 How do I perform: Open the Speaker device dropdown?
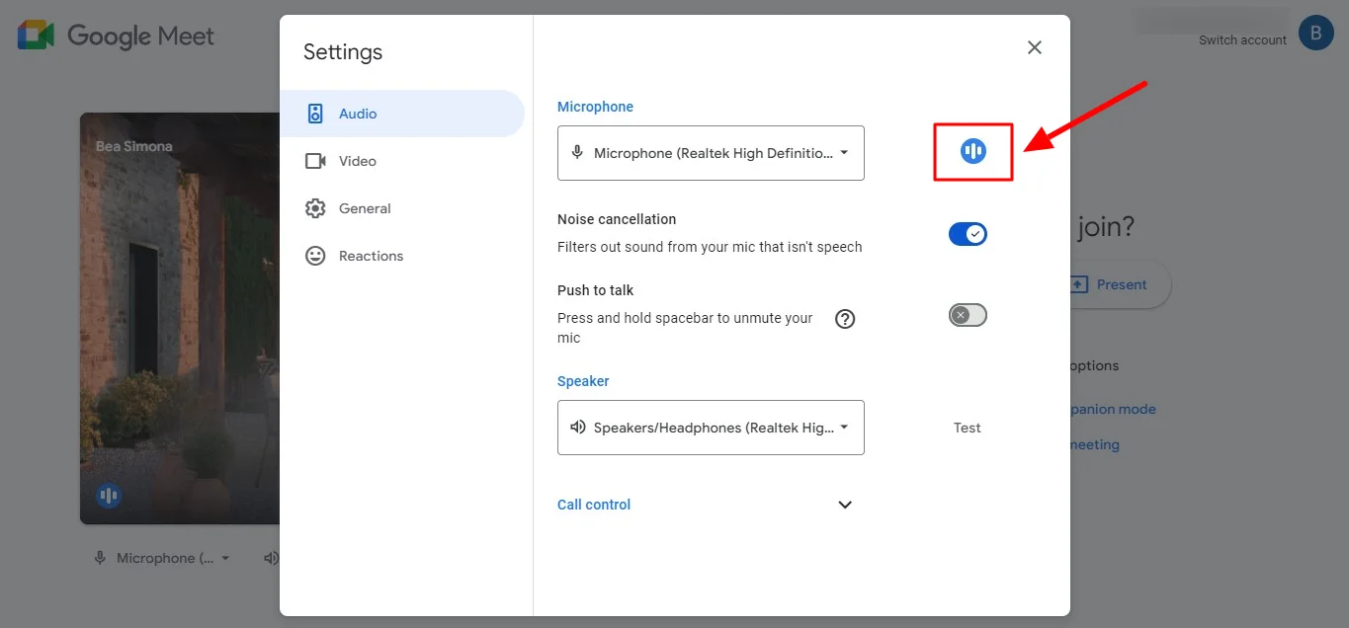(x=711, y=428)
